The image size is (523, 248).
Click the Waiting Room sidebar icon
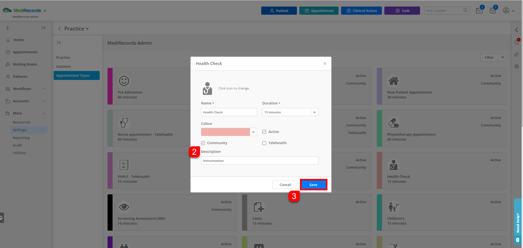(8, 64)
